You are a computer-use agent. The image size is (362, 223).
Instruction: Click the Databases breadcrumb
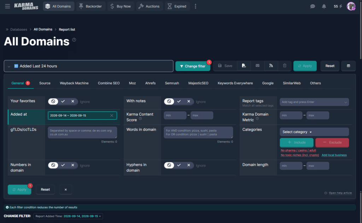(19, 30)
